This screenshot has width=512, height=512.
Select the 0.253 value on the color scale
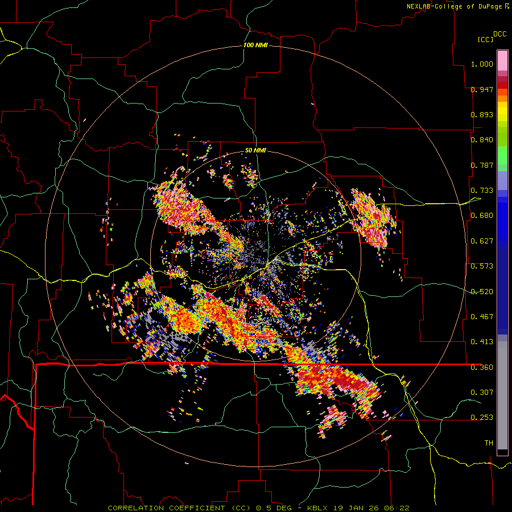point(482,418)
